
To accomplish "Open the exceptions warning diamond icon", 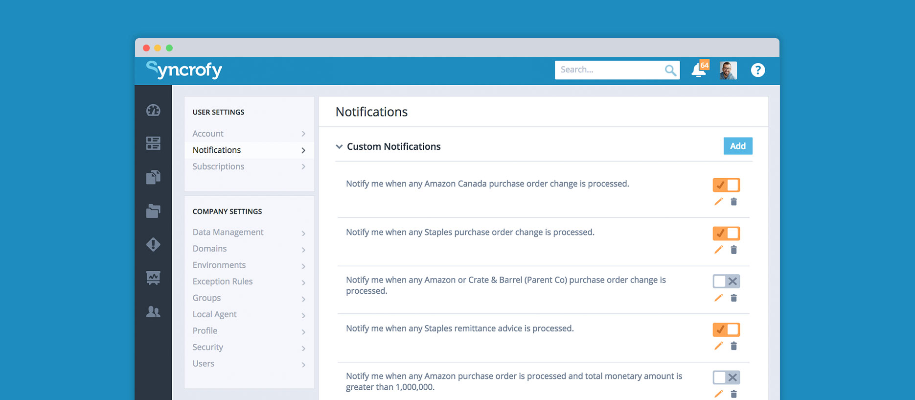I will (153, 244).
